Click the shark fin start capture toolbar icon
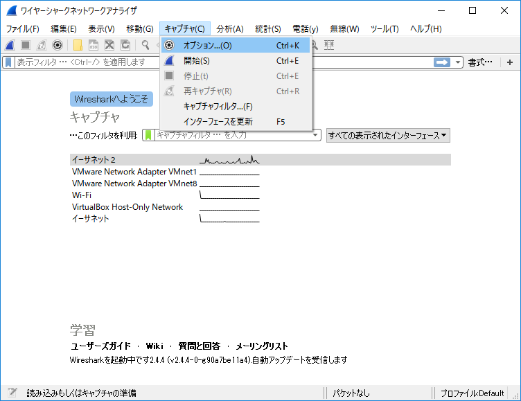The image size is (521, 401). point(10,45)
